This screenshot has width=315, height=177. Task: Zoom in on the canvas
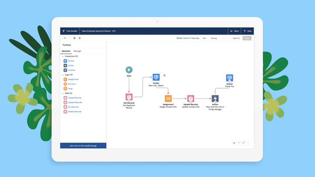coord(248,143)
